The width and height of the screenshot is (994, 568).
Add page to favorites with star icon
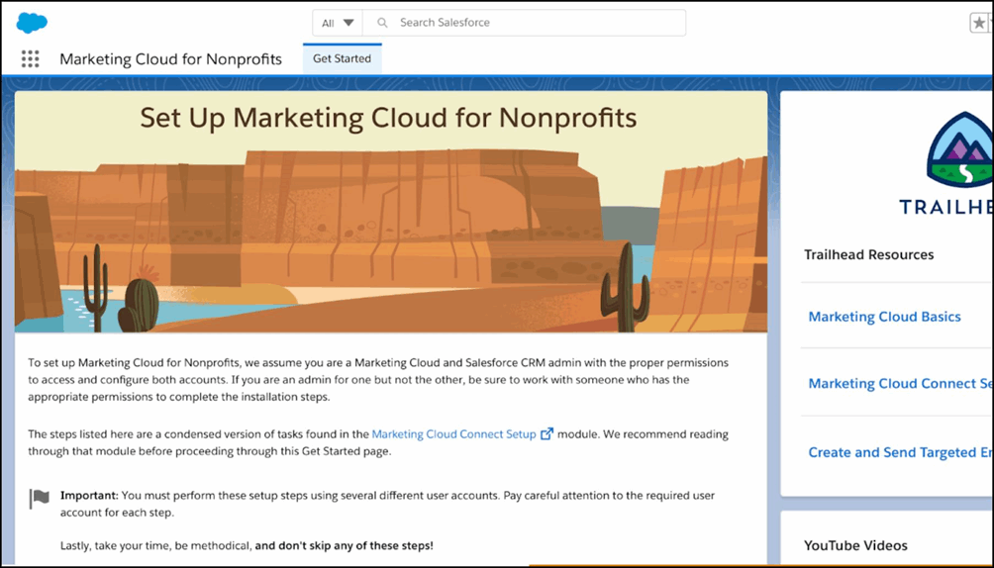coord(979,24)
